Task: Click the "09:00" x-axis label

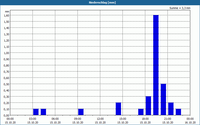Action: [x=78, y=119]
